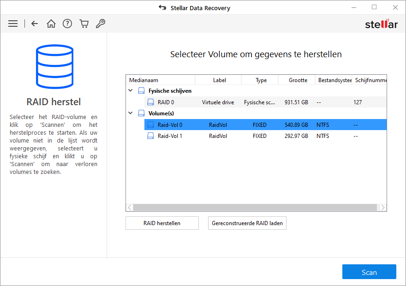The height and width of the screenshot is (286, 406).
Task: Select the RAID 0 physical drive row
Action: 265,102
